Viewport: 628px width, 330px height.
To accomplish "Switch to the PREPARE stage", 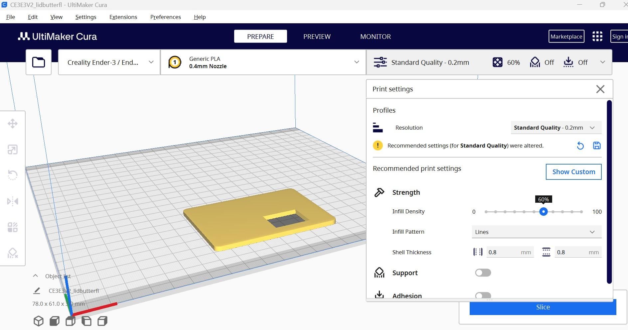I will tap(260, 37).
